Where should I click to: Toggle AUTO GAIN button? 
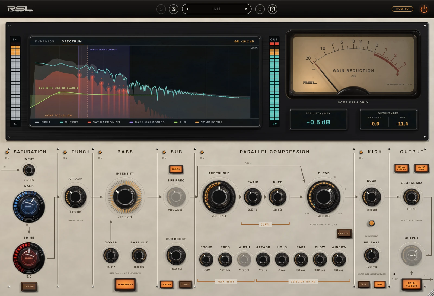(421, 168)
